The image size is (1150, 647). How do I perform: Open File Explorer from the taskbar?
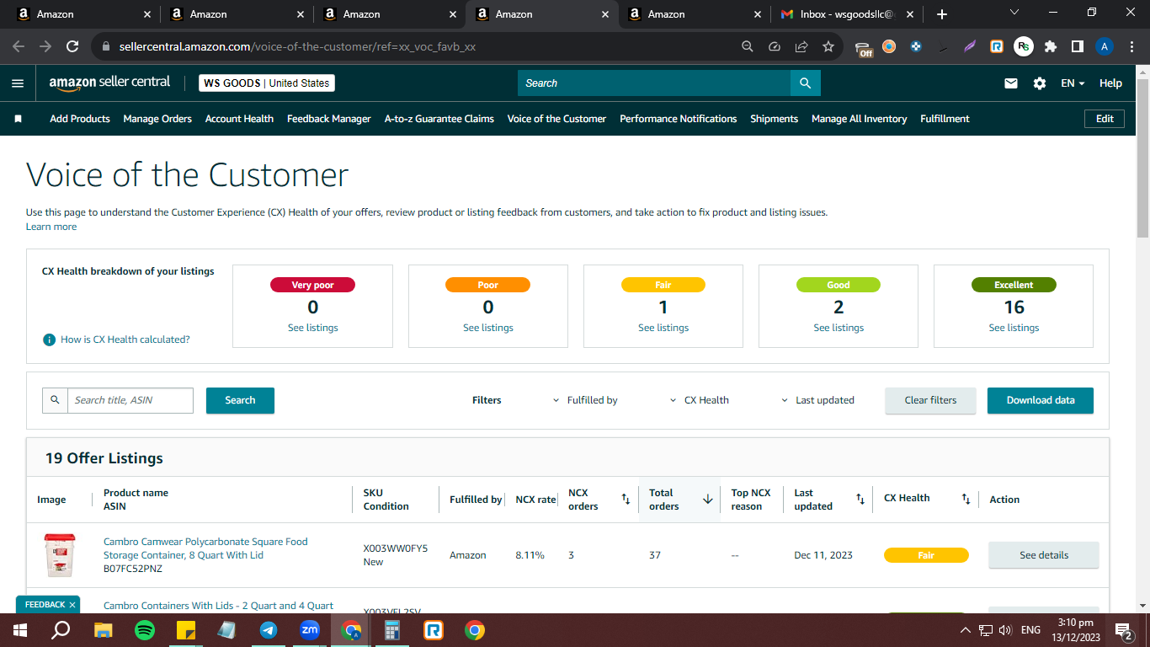pos(104,630)
